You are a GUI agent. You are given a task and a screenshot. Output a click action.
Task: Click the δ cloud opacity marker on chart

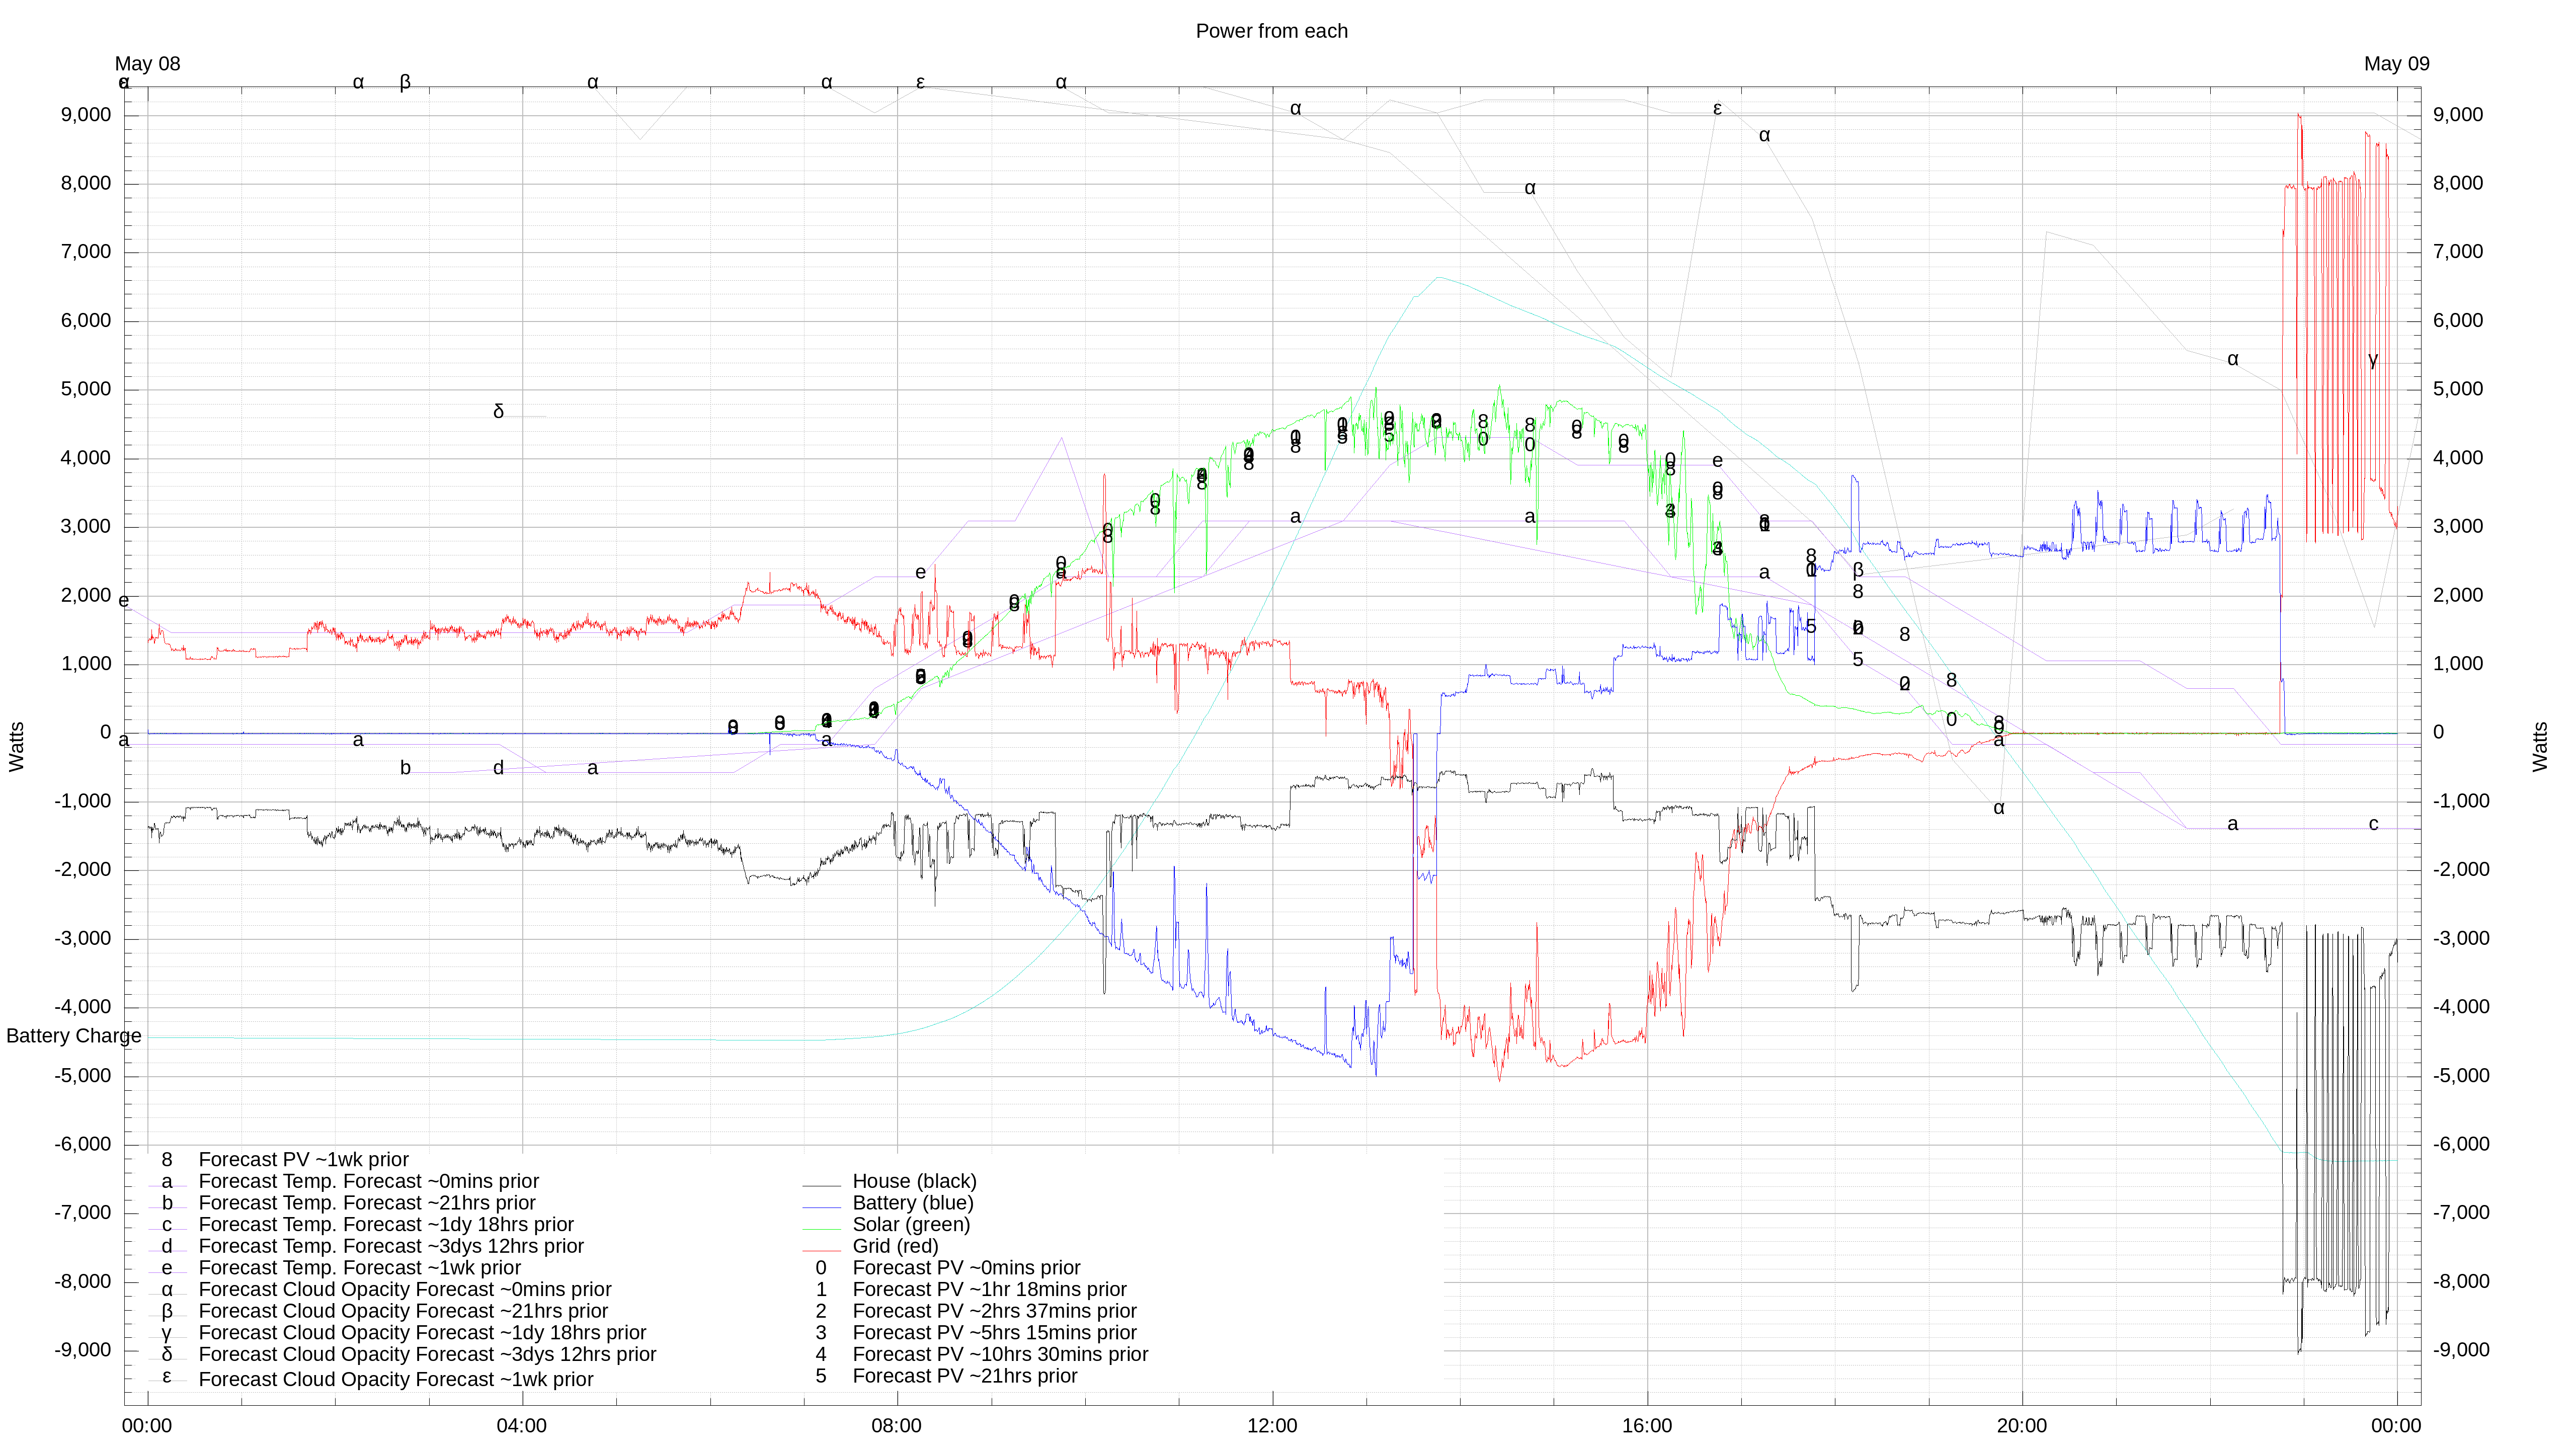(x=498, y=412)
